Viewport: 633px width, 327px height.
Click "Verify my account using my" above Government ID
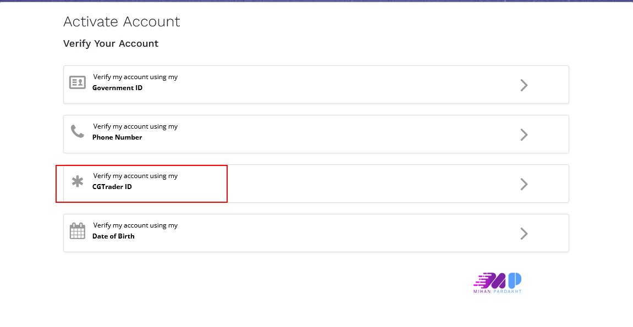pos(135,77)
